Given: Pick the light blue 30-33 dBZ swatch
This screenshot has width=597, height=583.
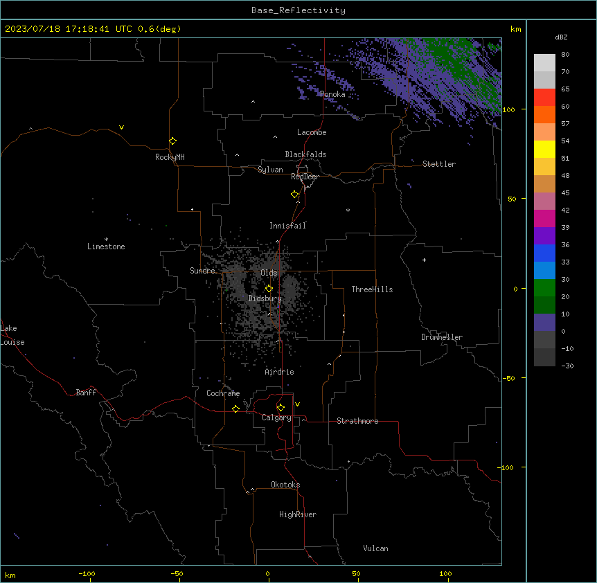Looking at the screenshot, I should point(544,271).
